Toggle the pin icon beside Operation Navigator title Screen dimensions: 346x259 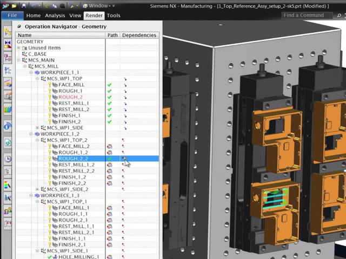click(19, 26)
